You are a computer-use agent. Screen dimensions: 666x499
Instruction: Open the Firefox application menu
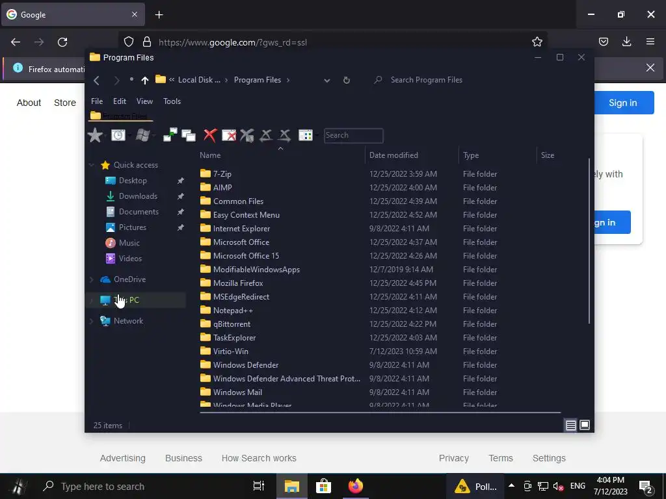(x=650, y=42)
